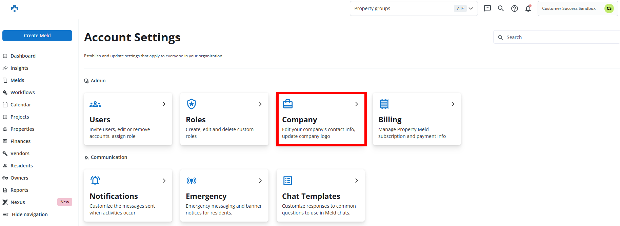620x226 pixels.
Task: Click the magnifier search icon in header
Action: point(501,8)
